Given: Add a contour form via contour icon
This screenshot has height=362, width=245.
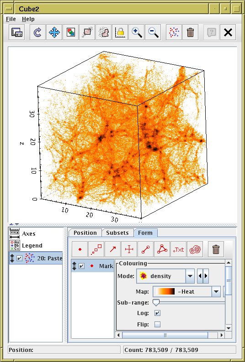Looking at the screenshot, I should [195, 249].
